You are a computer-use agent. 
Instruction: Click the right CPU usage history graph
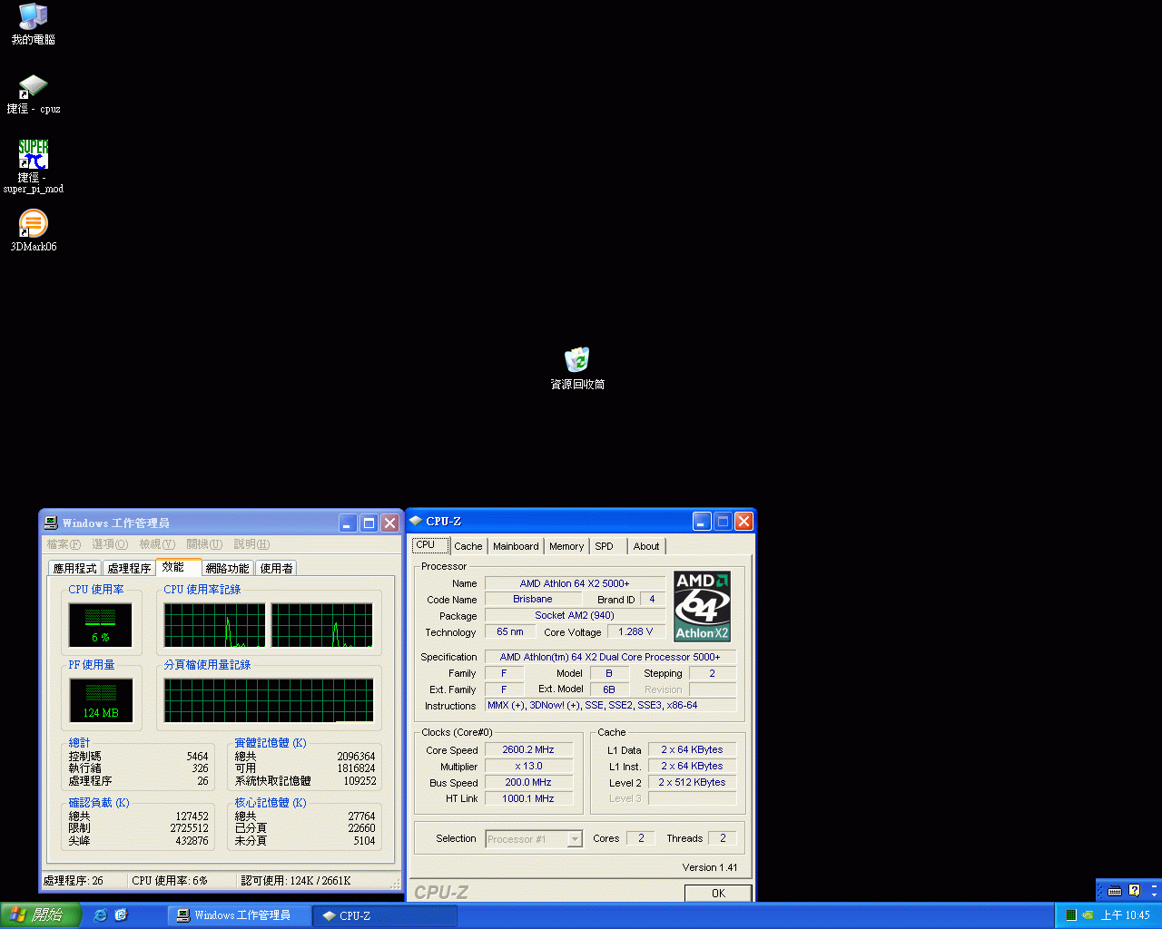[x=322, y=626]
